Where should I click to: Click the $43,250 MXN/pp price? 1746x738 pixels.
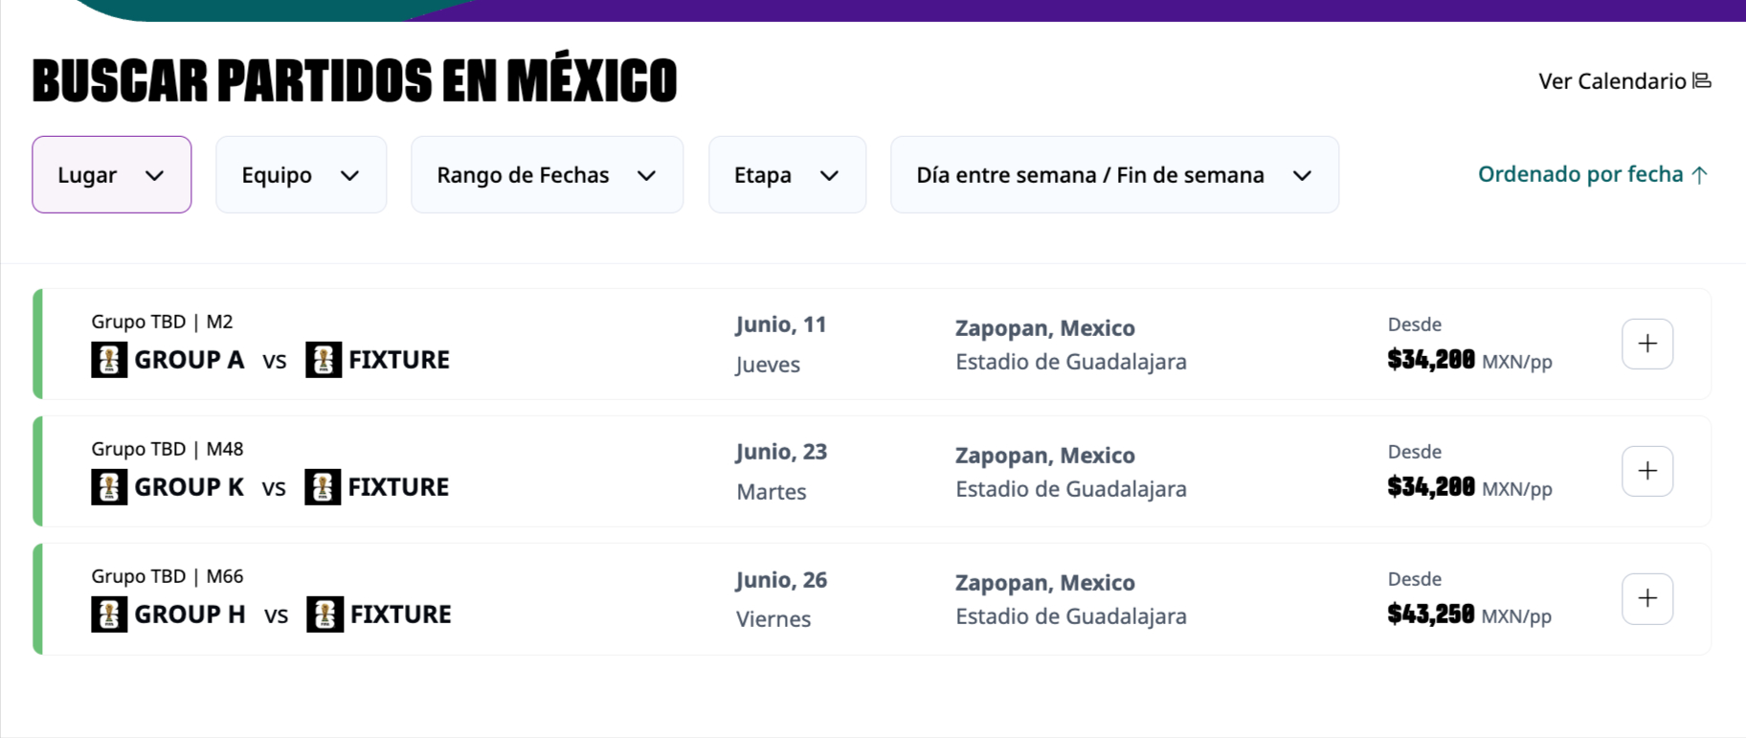pos(1469,615)
